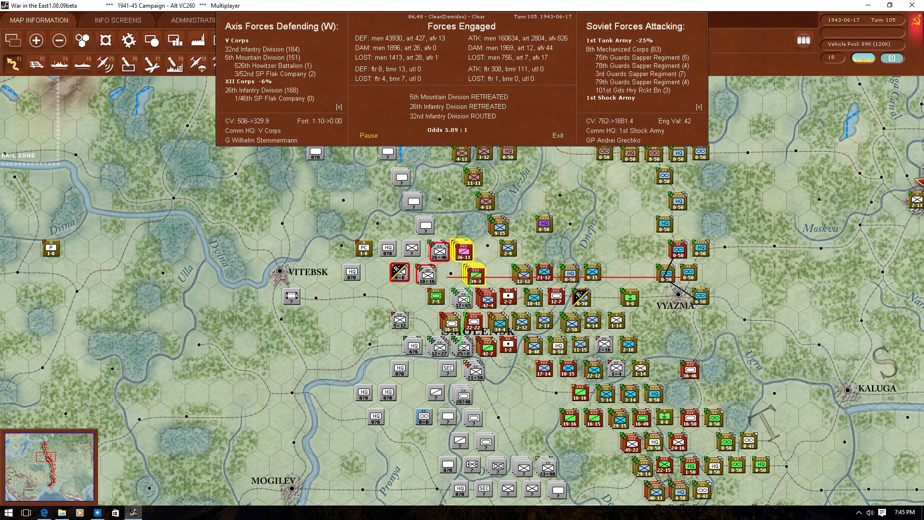This screenshot has width=924, height=520.
Task: Exit the combat report
Action: [558, 136]
